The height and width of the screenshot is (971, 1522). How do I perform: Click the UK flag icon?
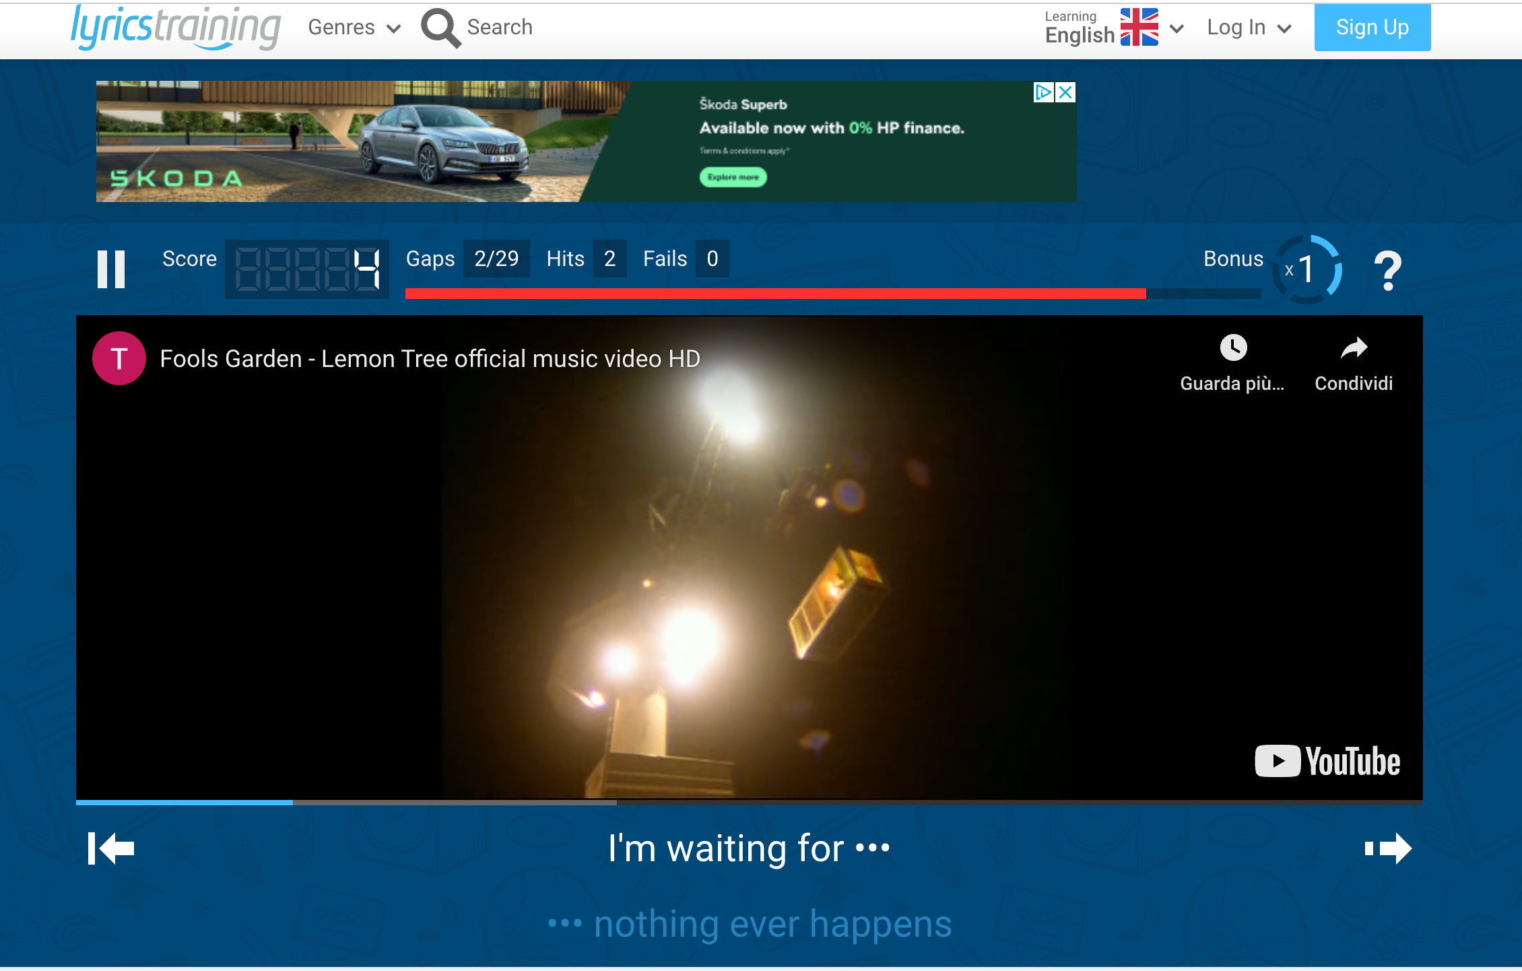coord(1139,28)
